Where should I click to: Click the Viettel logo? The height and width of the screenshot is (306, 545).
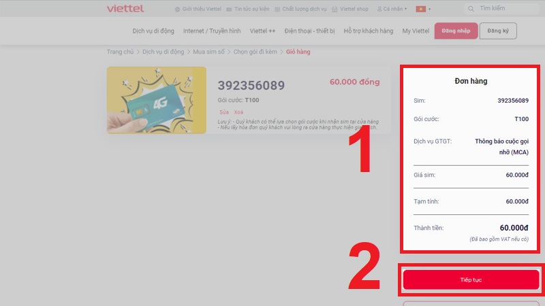point(125,8)
